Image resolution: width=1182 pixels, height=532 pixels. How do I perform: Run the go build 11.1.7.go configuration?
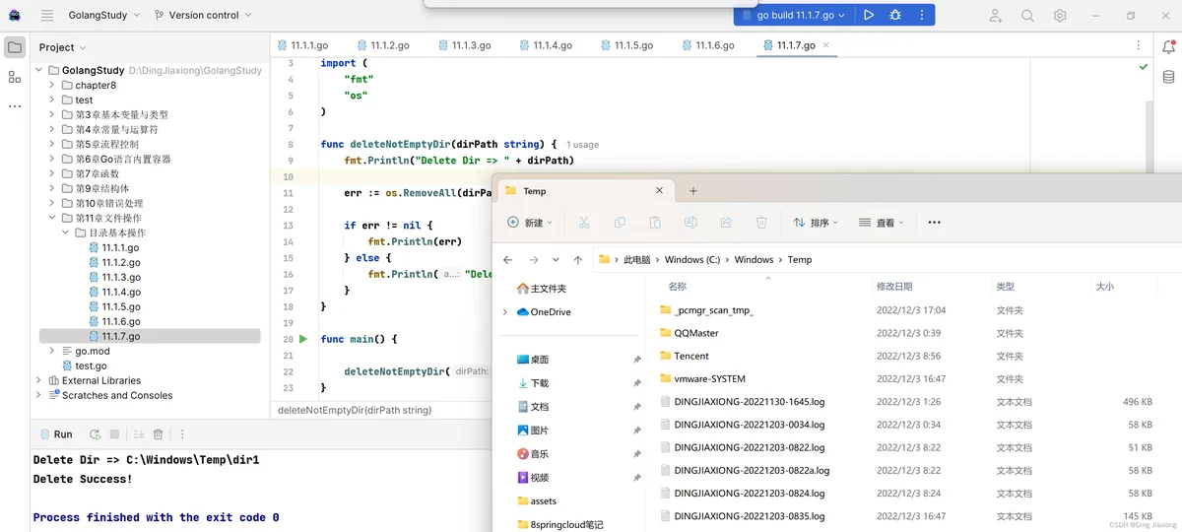point(869,15)
